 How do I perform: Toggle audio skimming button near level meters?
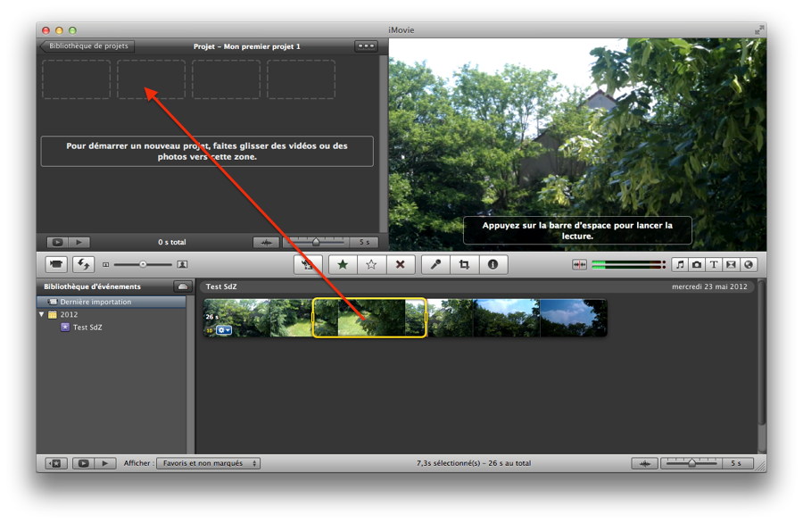pos(579,264)
